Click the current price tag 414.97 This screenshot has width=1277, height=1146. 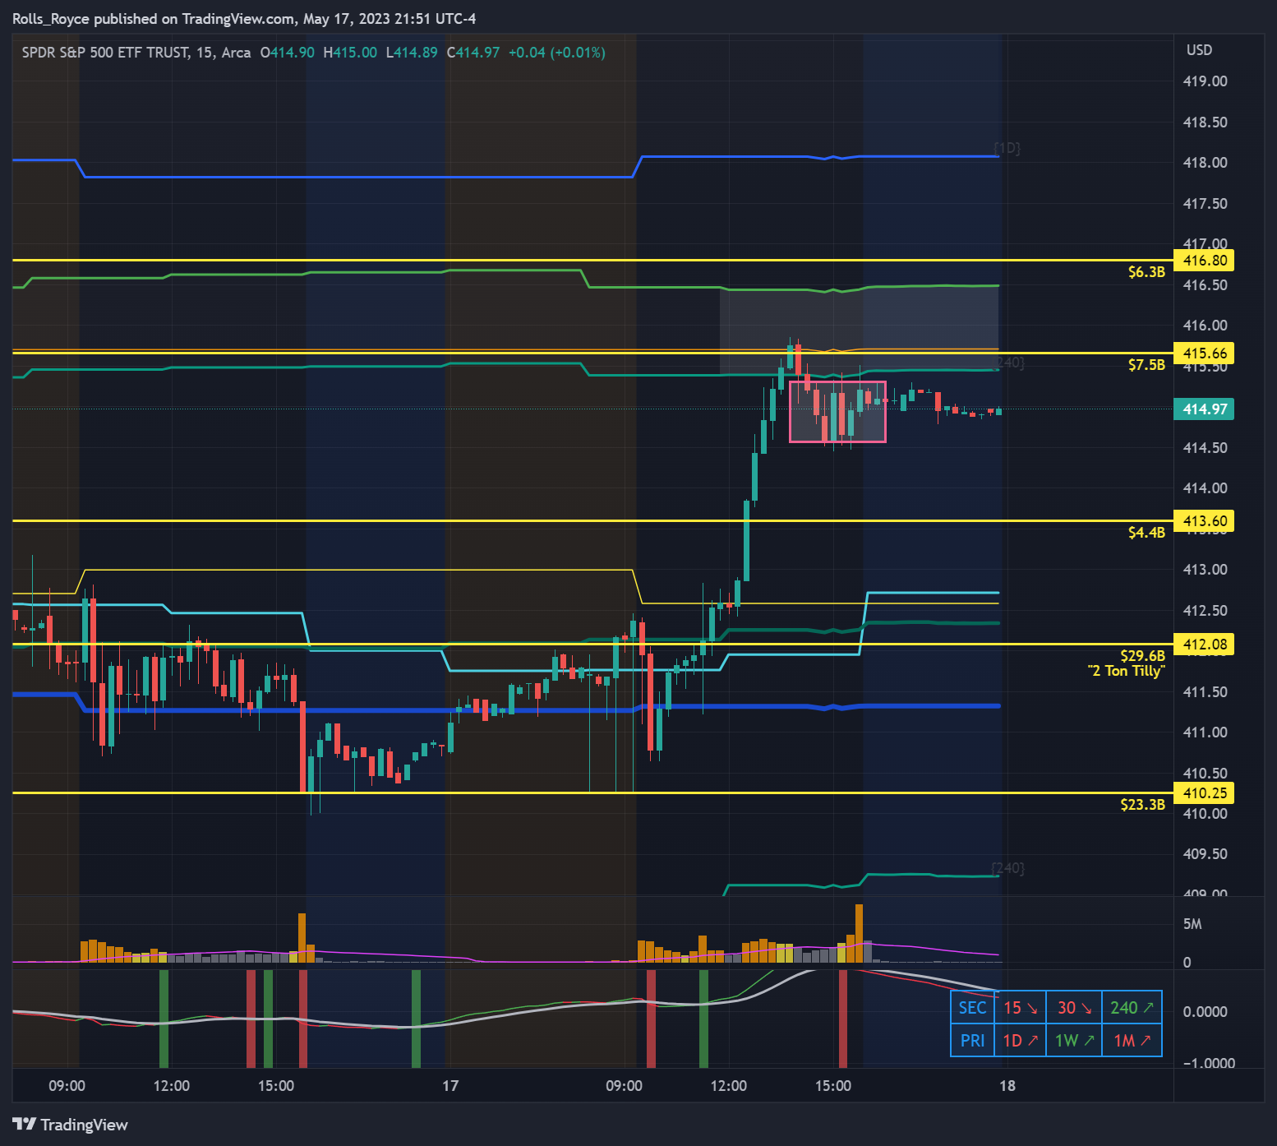pyautogui.click(x=1205, y=409)
